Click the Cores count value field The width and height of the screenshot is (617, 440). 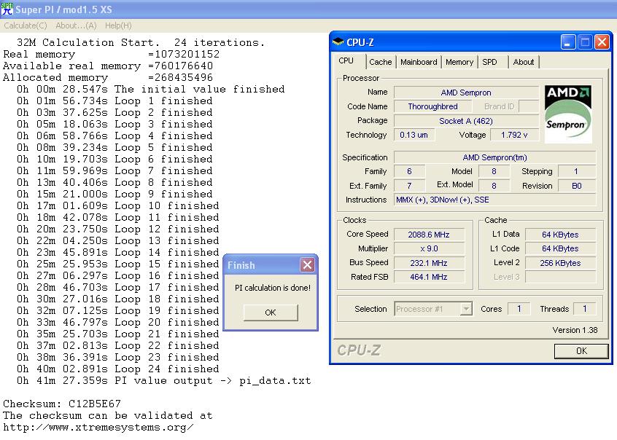tap(519, 309)
